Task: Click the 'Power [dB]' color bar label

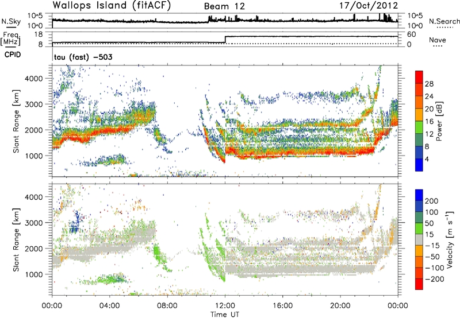Action: 439,121
